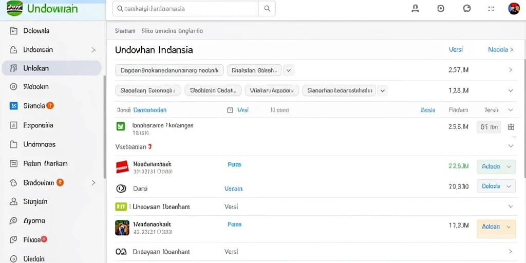Viewport: 526px width, 263px height.
Task: Click the sidebar vertical scrollbar
Action: click(x=104, y=127)
